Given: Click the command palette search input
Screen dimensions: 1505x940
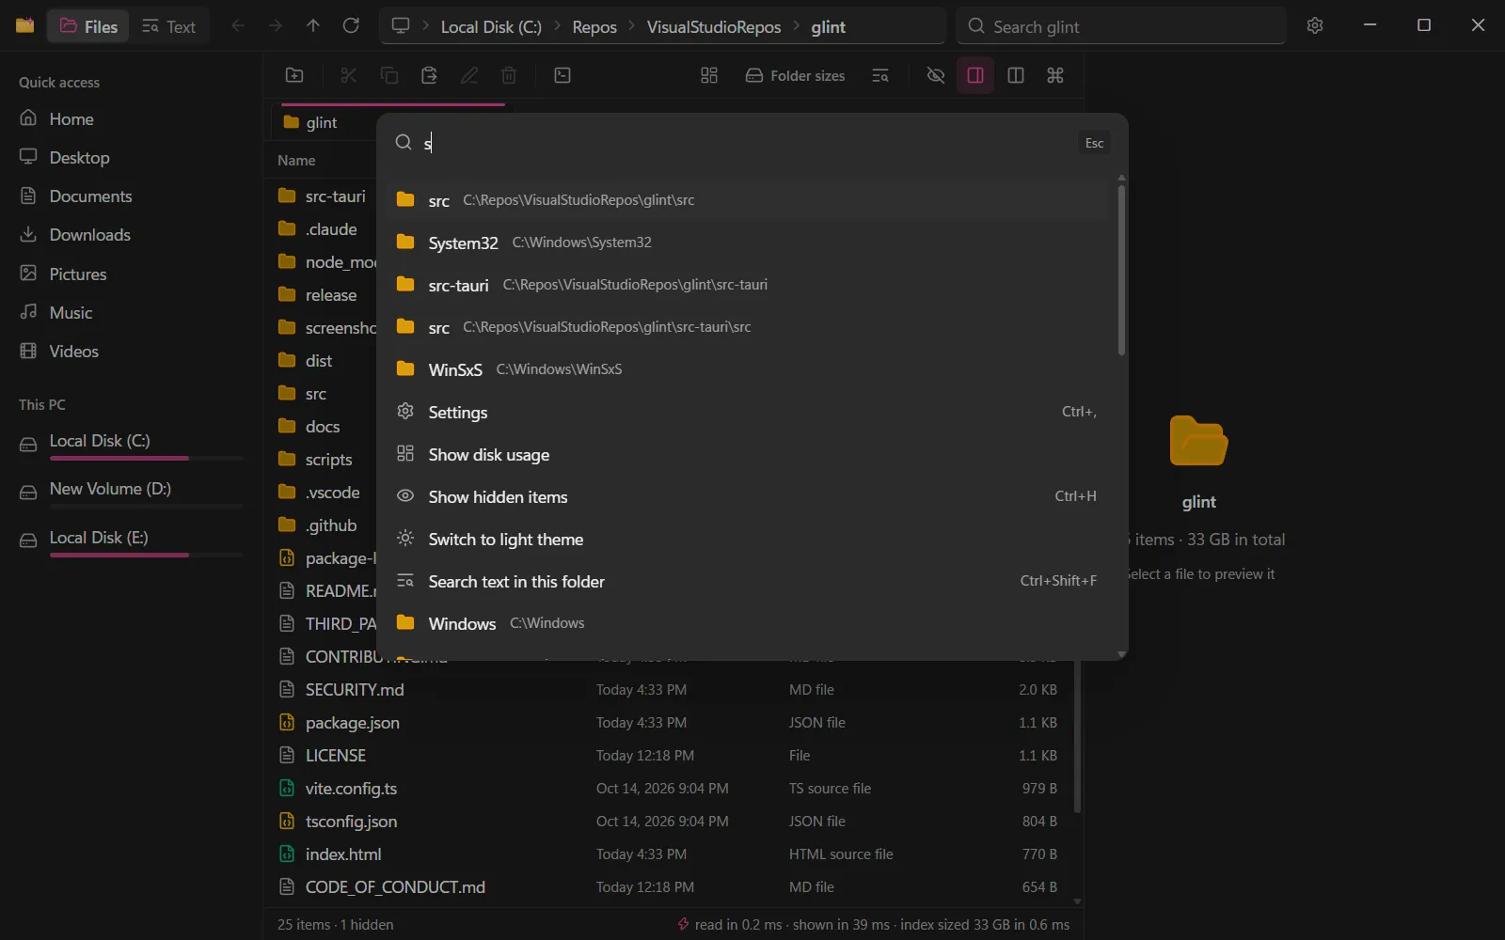Looking at the screenshot, I should [x=743, y=143].
